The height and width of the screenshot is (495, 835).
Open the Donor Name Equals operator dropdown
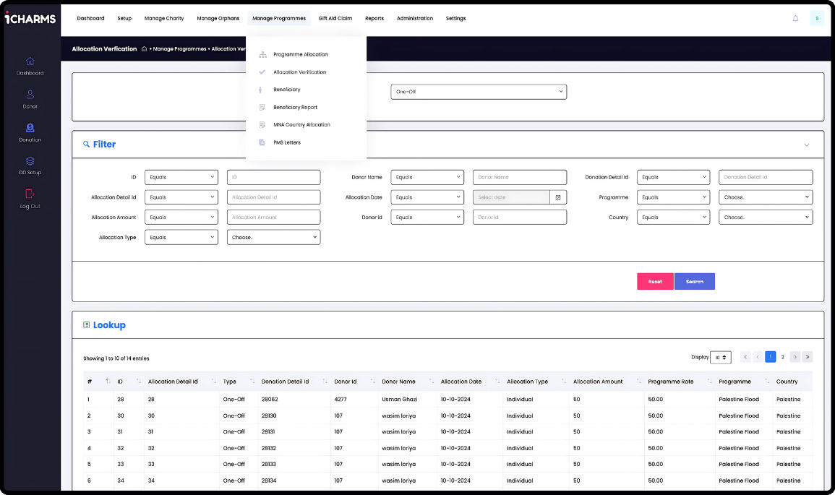coord(427,177)
